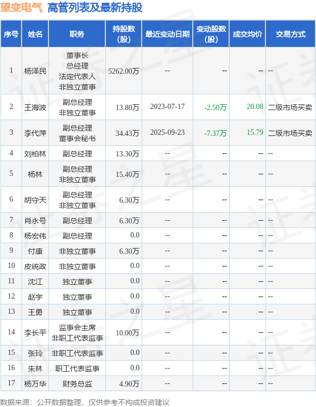Click 职工代表监事 in 朱林's row
The width and height of the screenshot is (316, 407).
[77, 369]
